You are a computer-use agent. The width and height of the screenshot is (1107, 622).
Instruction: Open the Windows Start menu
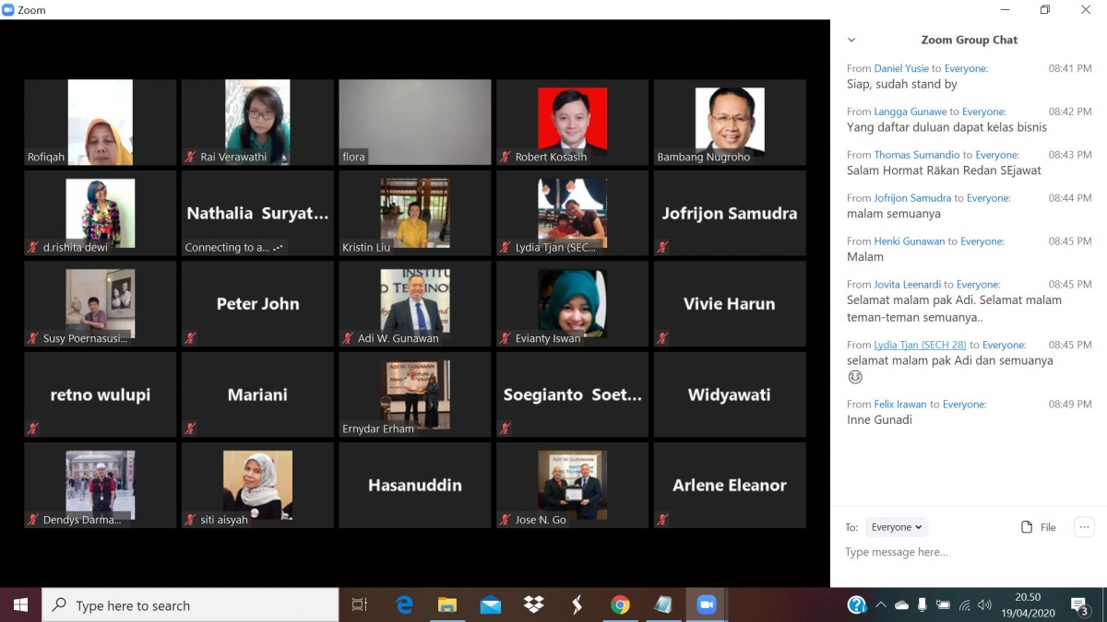20,605
